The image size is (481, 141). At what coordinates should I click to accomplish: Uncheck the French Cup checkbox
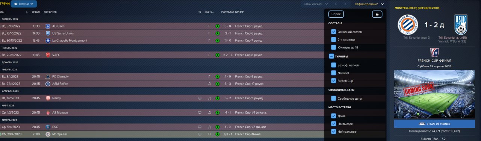pyautogui.click(x=333, y=81)
